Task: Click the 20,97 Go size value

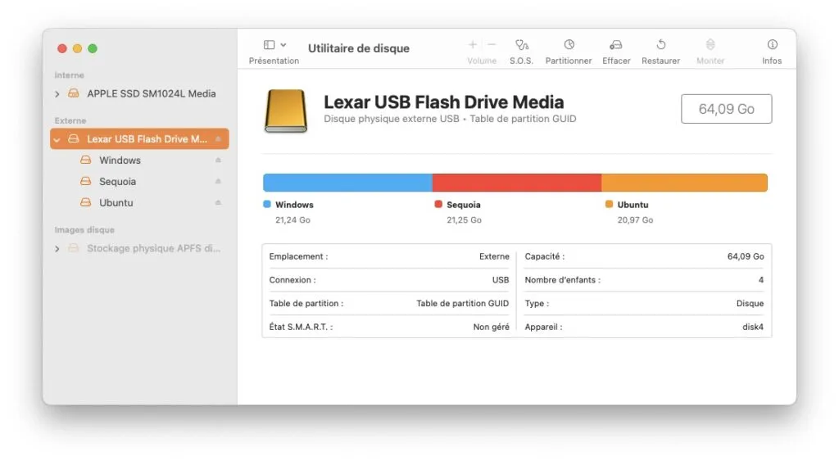Action: point(635,219)
